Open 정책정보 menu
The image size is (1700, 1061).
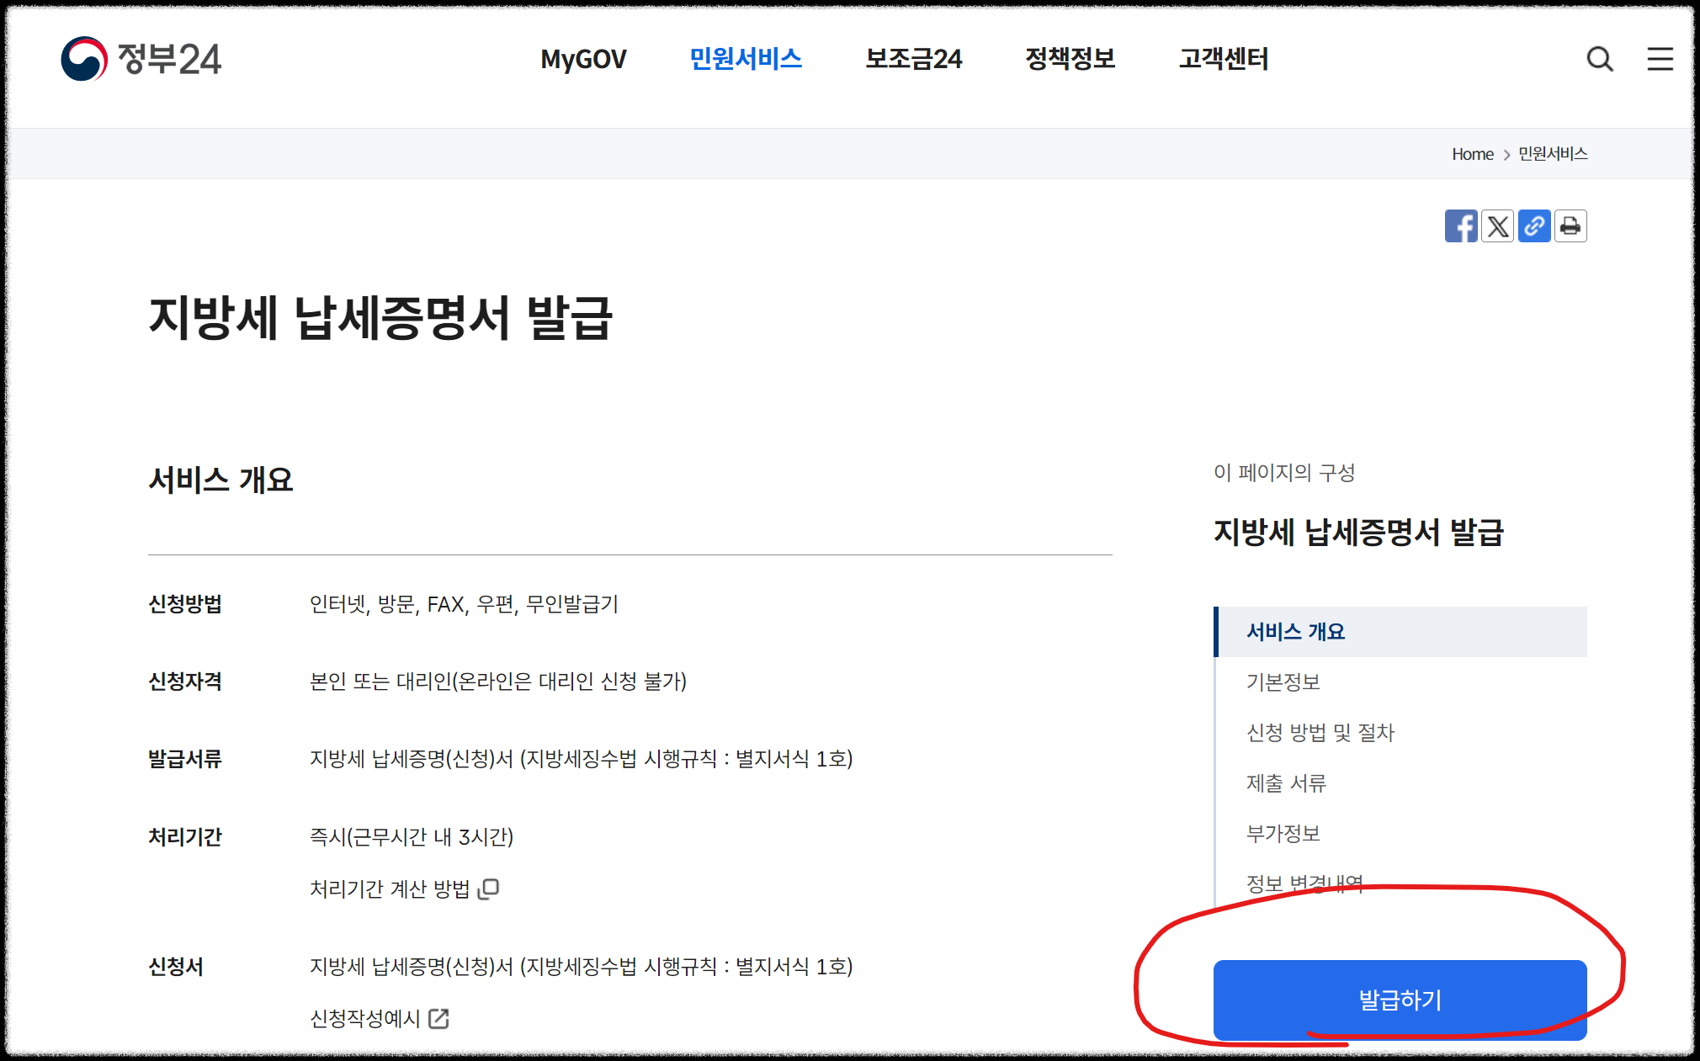[1070, 59]
